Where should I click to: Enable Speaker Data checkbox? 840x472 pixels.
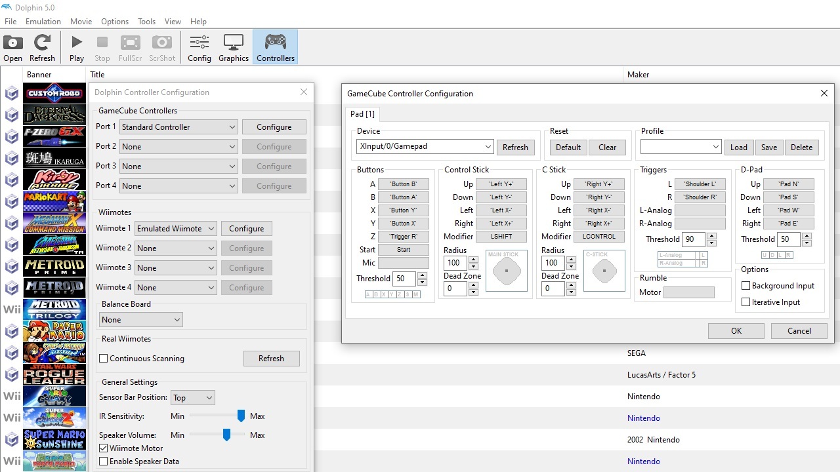coord(103,462)
